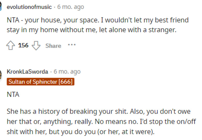
Task: Click the 156 vote score
Action: click(23, 46)
